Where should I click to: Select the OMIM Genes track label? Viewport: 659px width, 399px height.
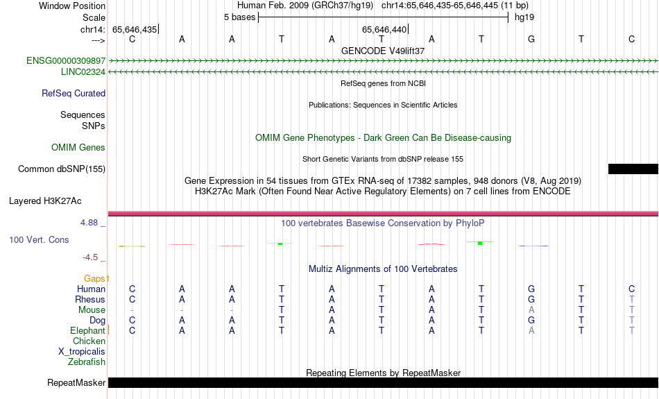point(78,147)
